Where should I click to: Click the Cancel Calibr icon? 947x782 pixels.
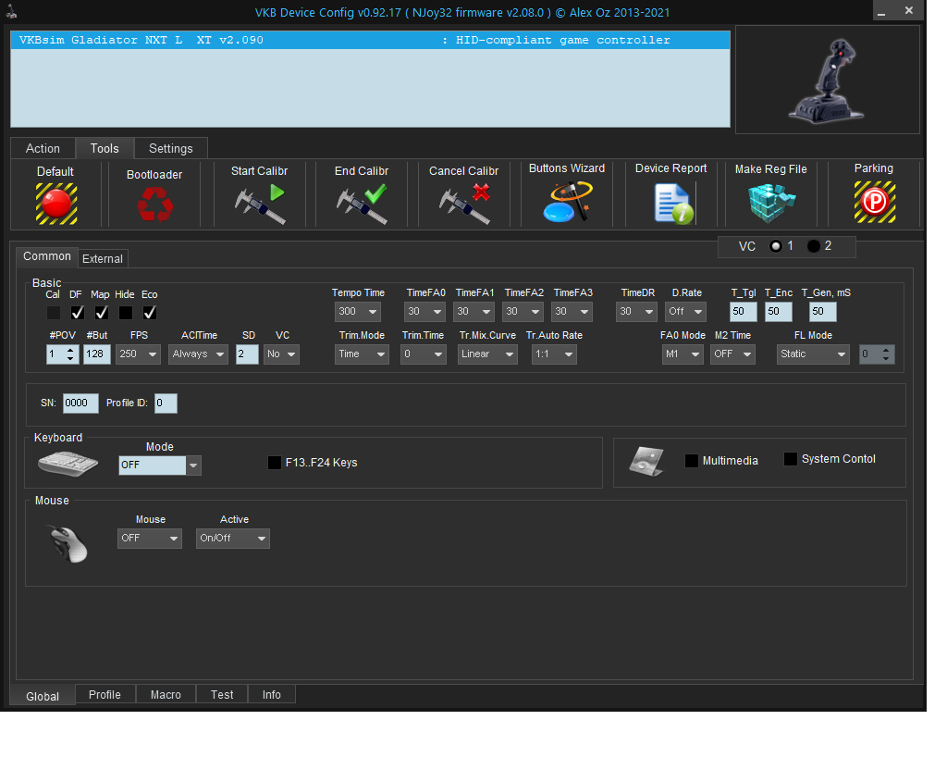pyautogui.click(x=463, y=203)
